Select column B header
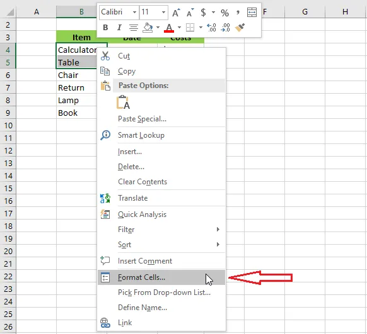The width and height of the screenshot is (367, 334). [x=76, y=12]
